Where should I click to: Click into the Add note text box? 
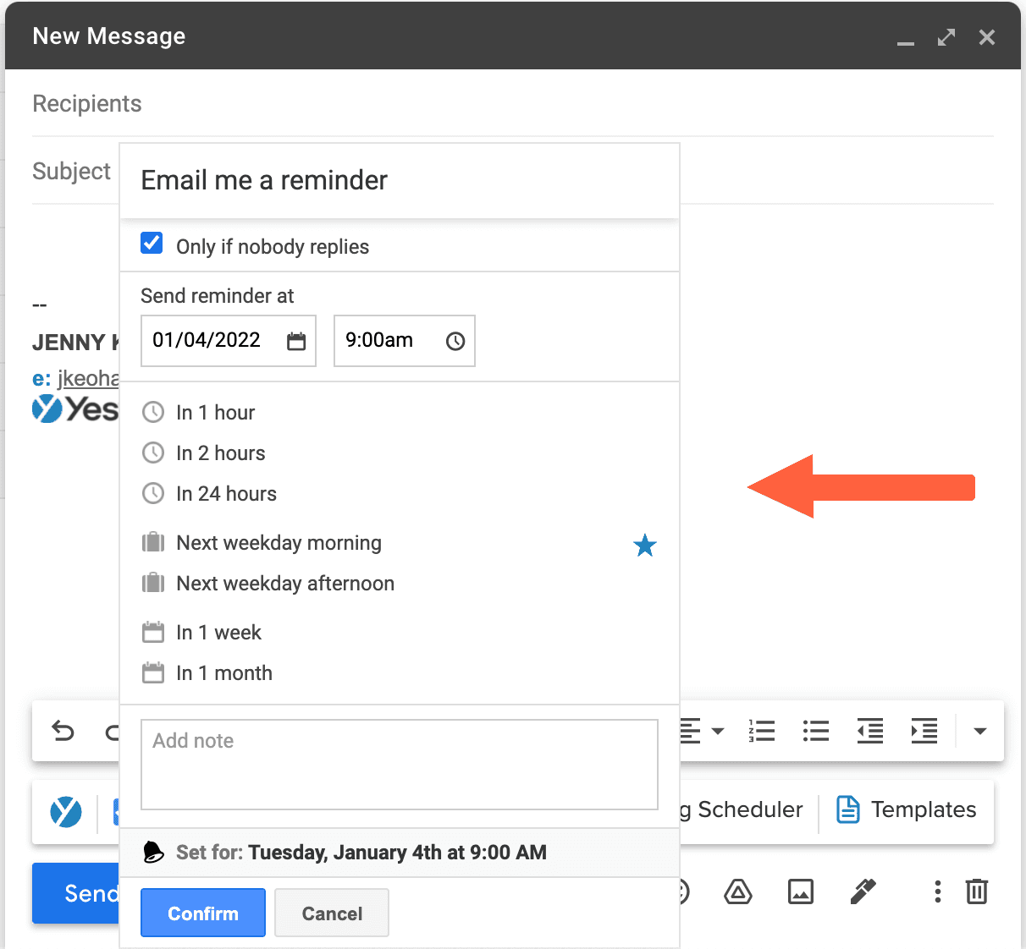click(x=399, y=765)
